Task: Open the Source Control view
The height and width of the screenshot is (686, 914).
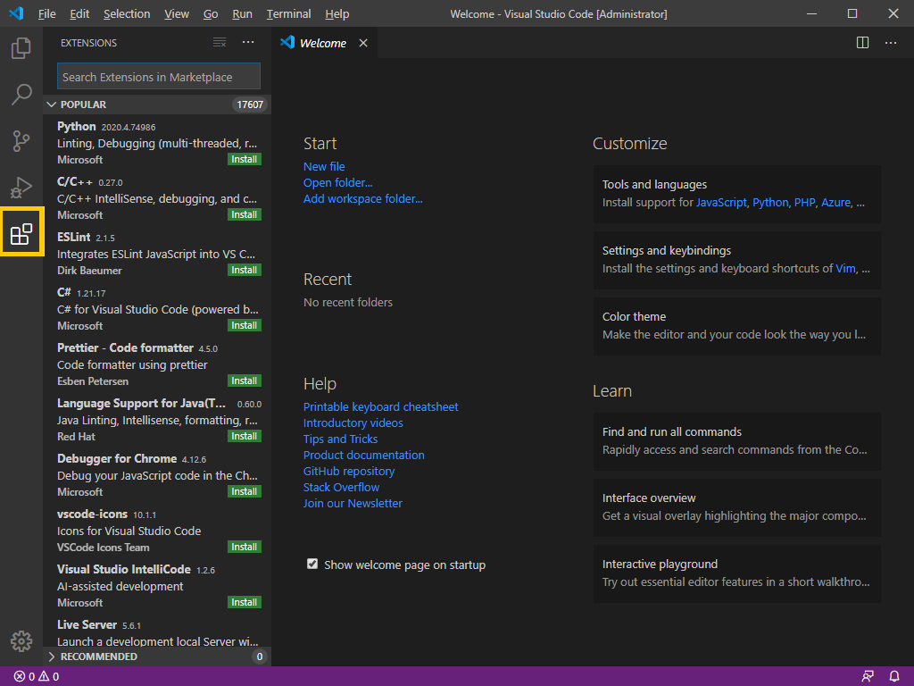Action: 21,140
